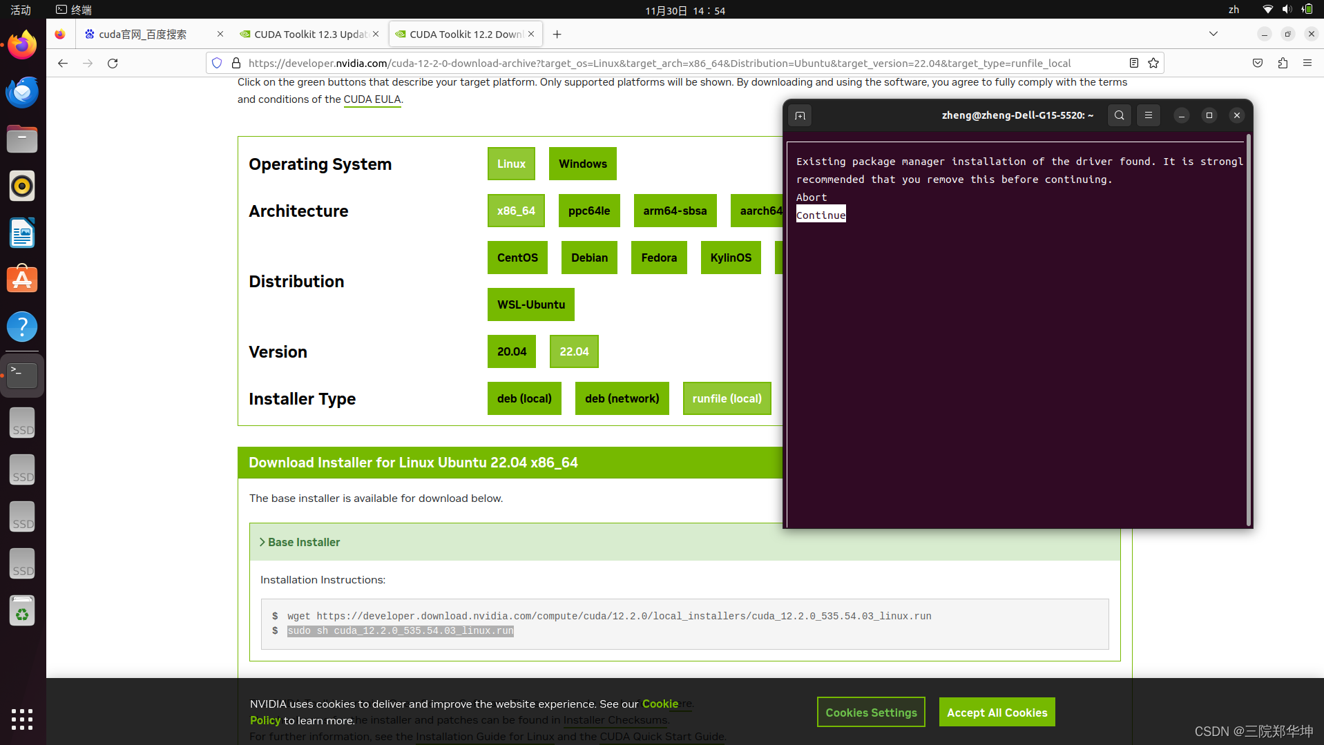Click the Terminal icon in dock

[22, 375]
